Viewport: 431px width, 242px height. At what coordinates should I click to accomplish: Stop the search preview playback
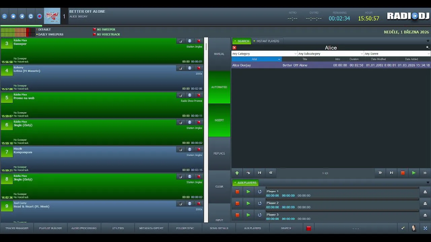click(x=403, y=173)
